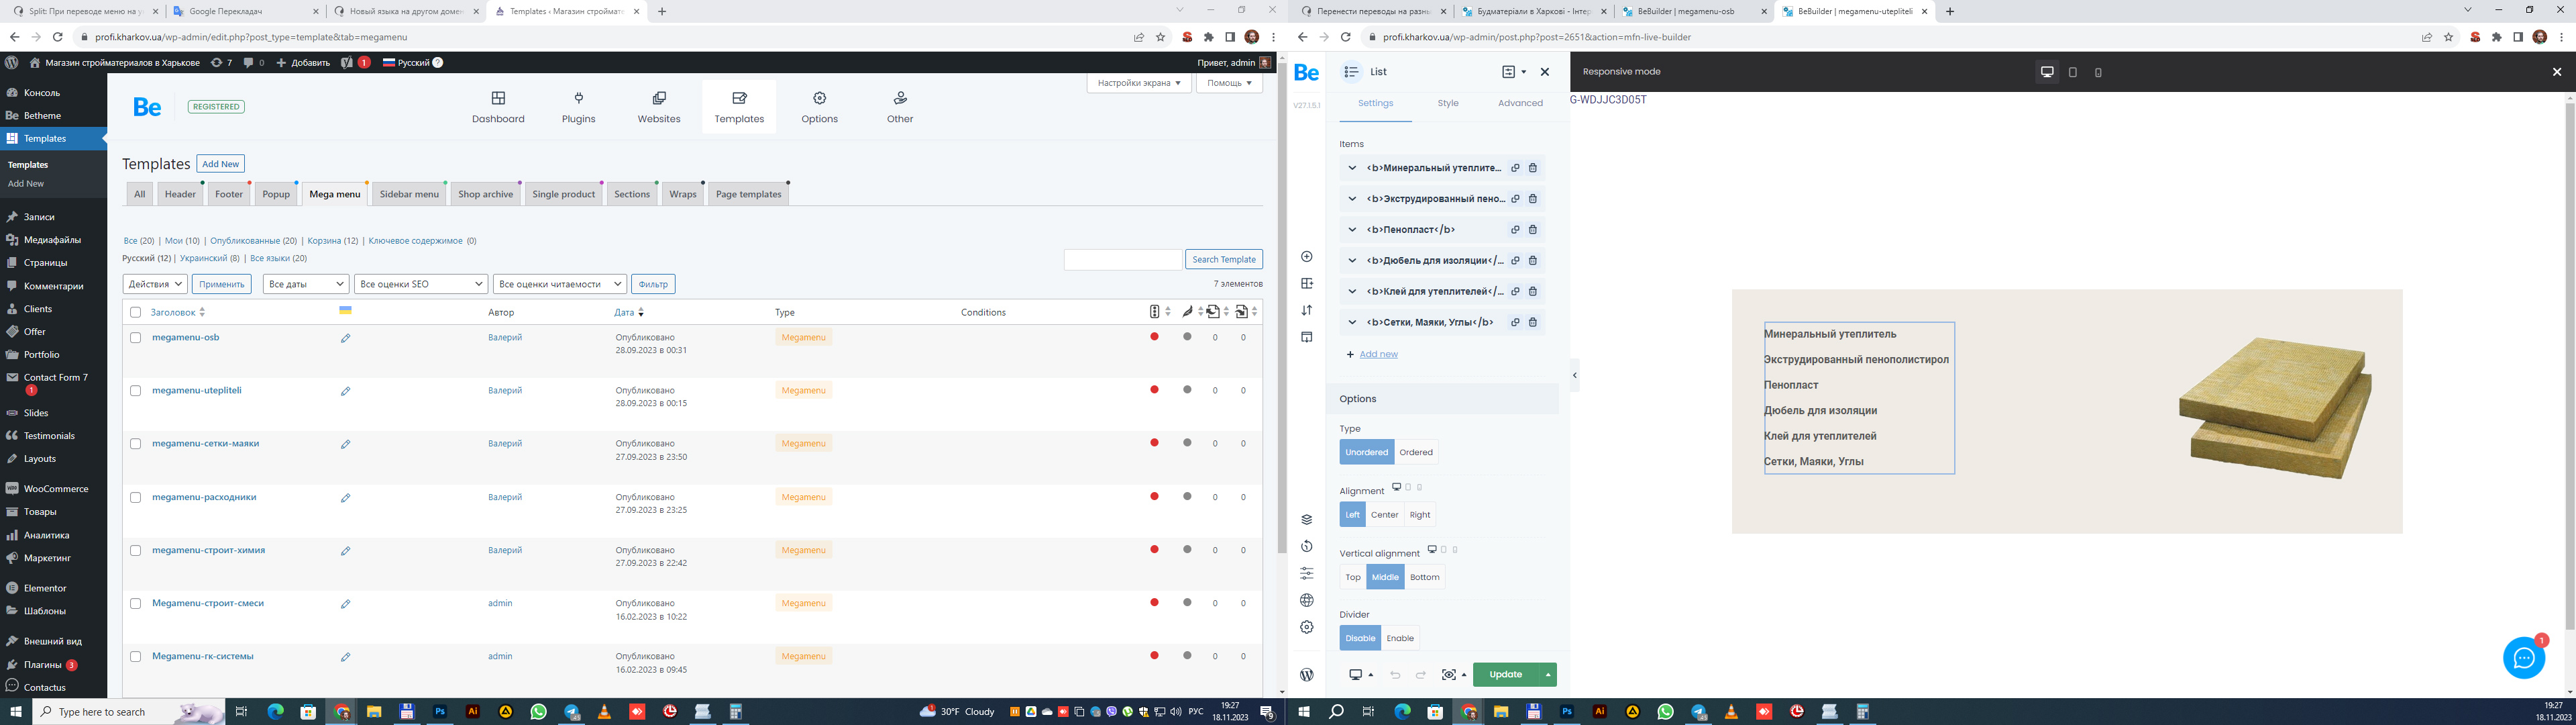Click the Add new list item link

click(1378, 354)
